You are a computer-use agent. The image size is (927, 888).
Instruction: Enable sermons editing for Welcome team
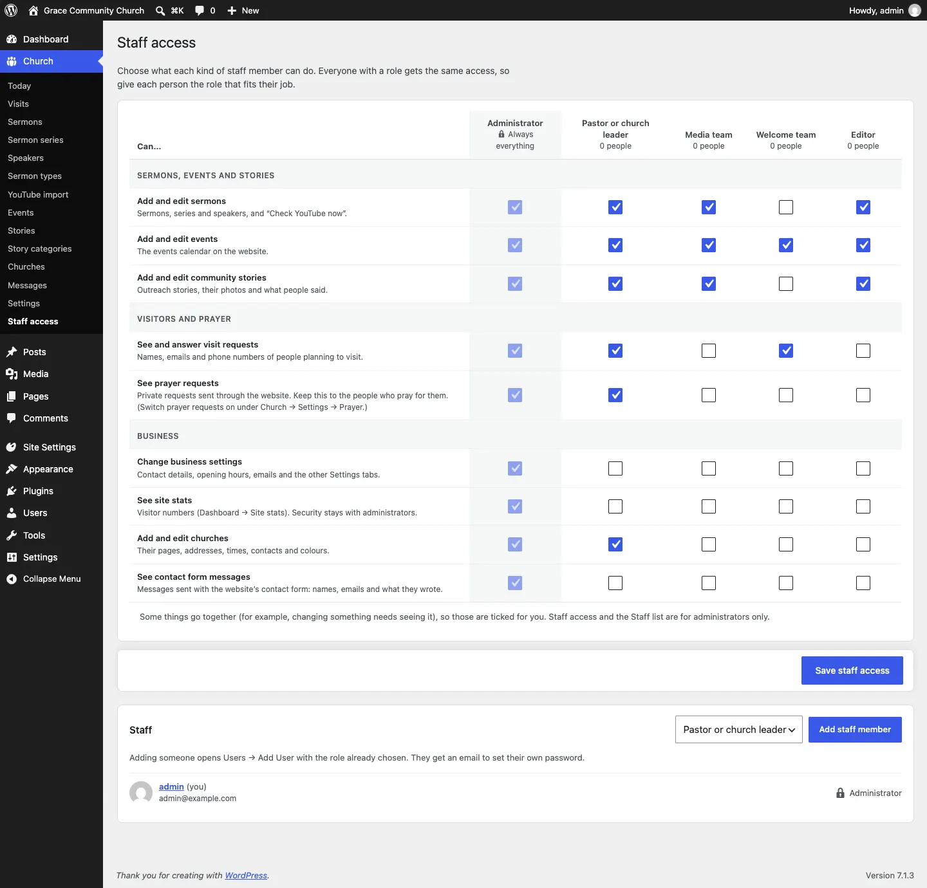(786, 207)
